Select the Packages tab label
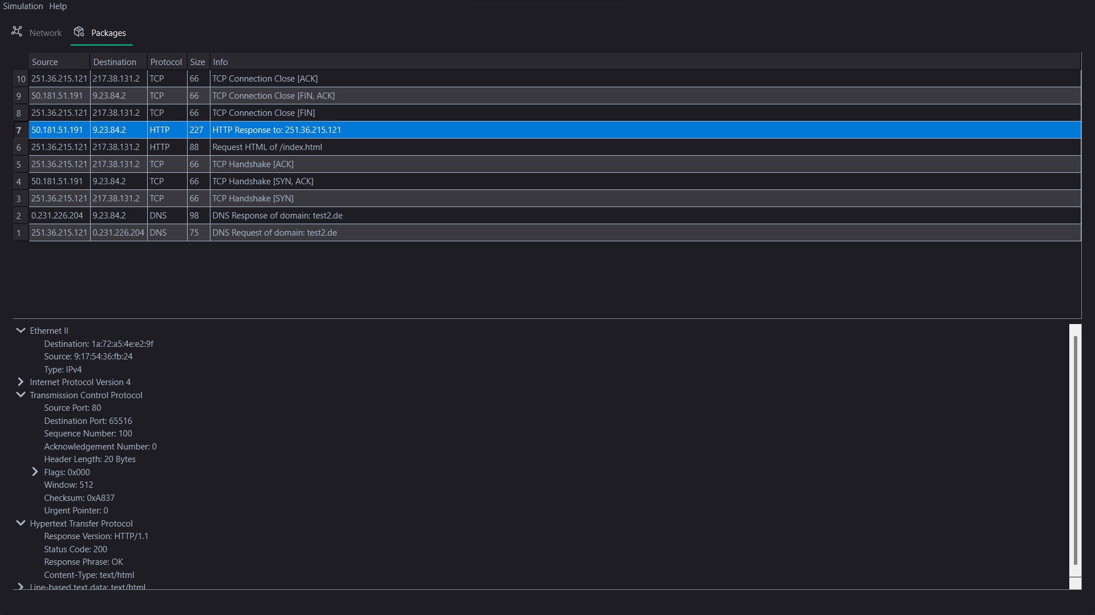The height and width of the screenshot is (615, 1095). (x=108, y=33)
